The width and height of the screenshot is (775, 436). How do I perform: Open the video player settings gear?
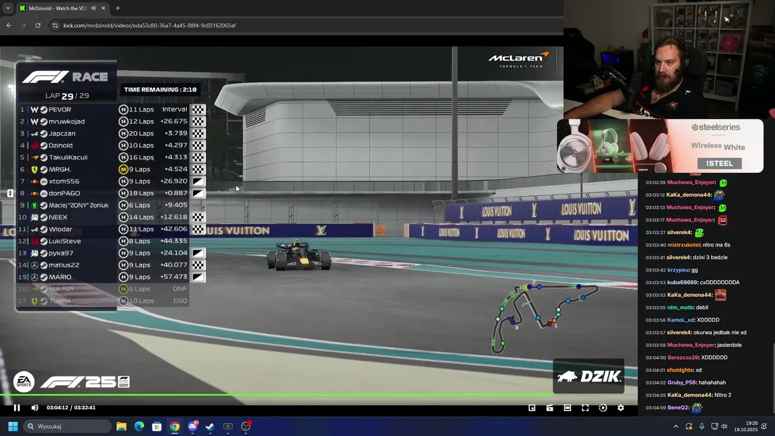[x=621, y=408]
